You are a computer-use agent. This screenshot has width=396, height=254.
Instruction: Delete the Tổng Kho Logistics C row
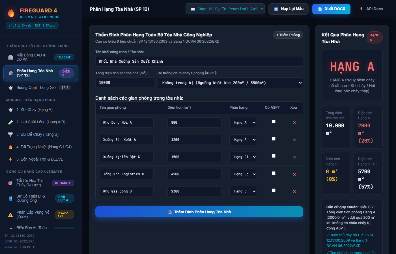click(294, 174)
